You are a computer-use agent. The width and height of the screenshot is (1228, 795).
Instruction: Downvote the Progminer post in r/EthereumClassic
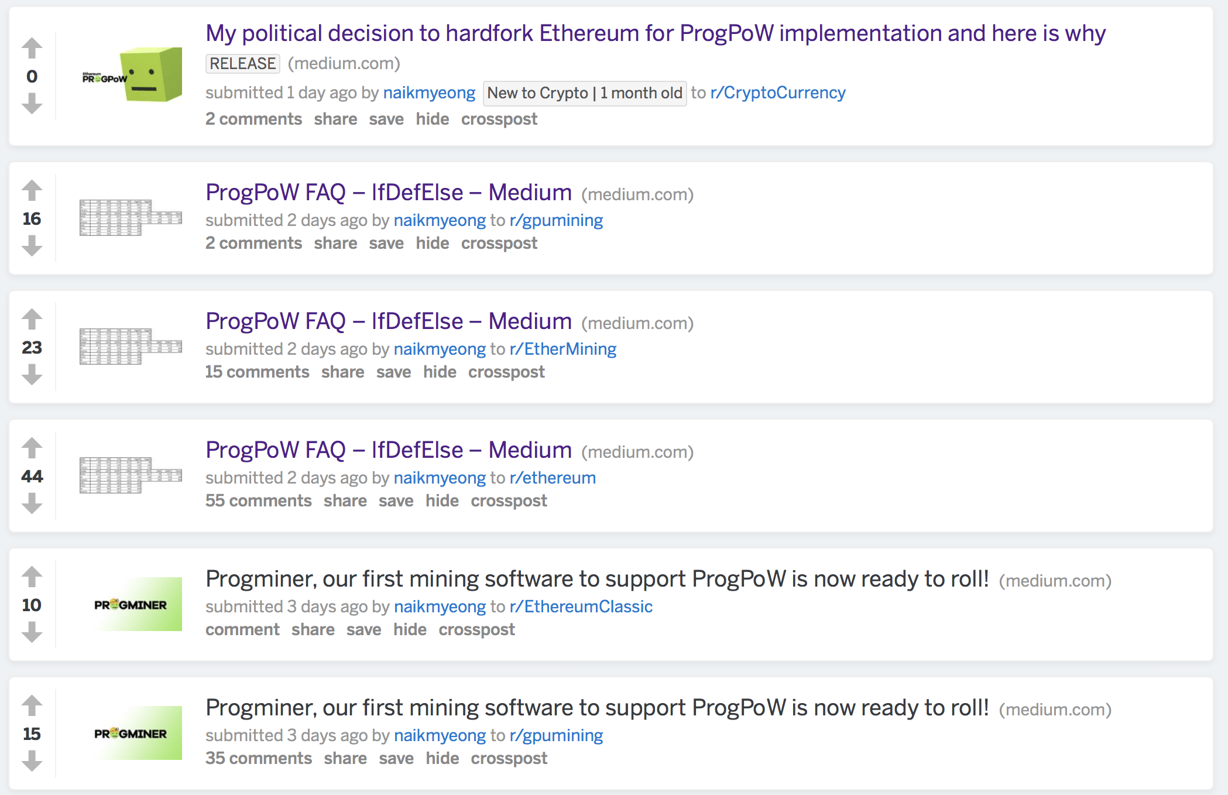[32, 632]
